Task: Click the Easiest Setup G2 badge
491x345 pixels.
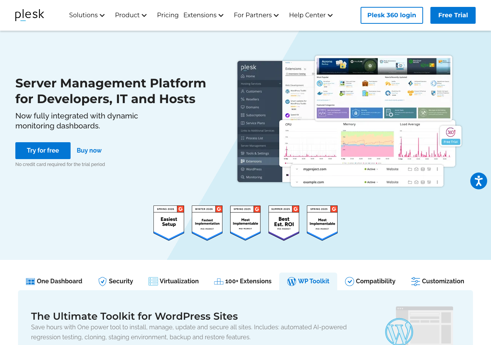Action: tap(169, 223)
